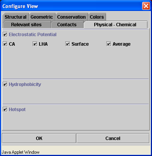Disable the Hotspot checkbox
This screenshot has width=152, height=156.
(5, 110)
